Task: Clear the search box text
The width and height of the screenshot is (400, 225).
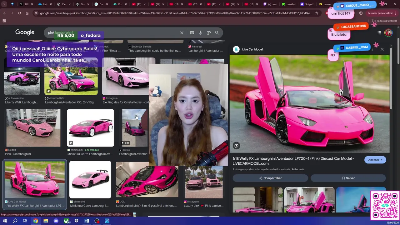Action: click(182, 33)
